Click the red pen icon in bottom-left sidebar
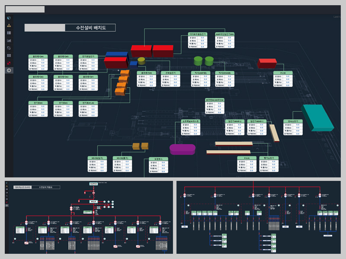The height and width of the screenshot is (259, 346). [x=6, y=202]
